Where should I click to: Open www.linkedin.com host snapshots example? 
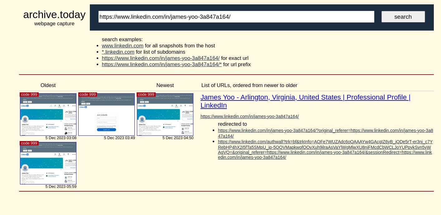tap(123, 46)
